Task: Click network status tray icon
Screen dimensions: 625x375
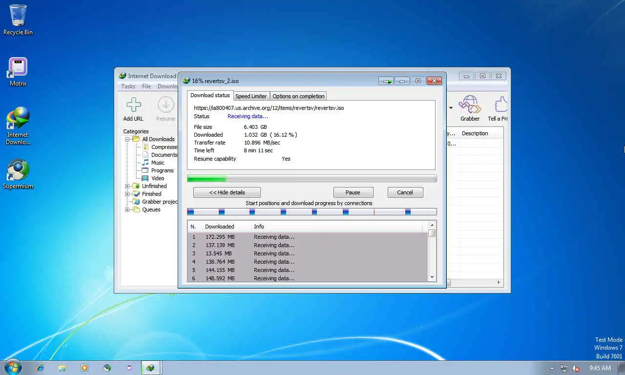Action: click(x=564, y=368)
